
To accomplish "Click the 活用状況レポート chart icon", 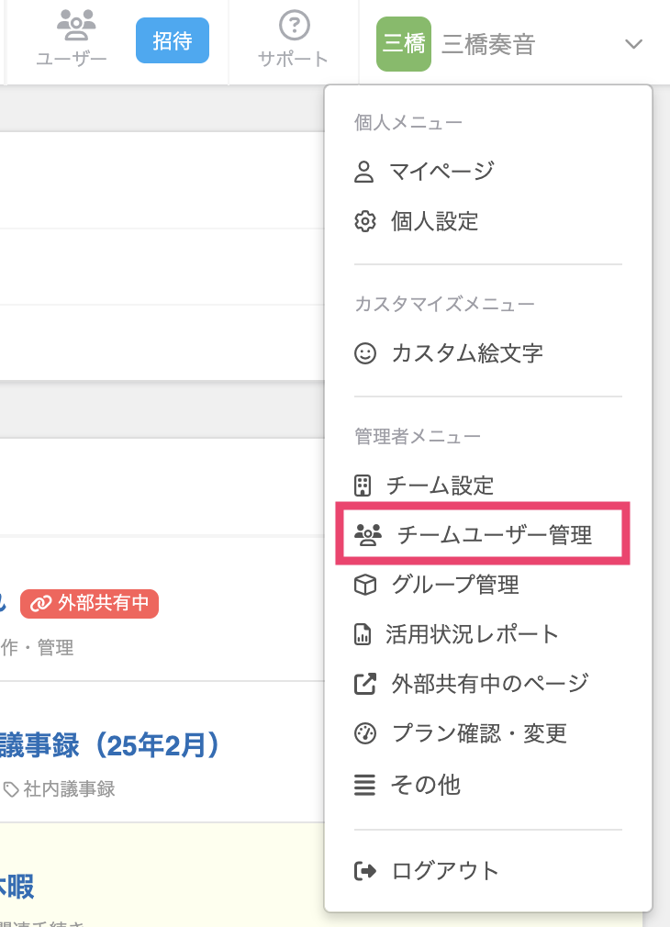I will click(x=364, y=634).
